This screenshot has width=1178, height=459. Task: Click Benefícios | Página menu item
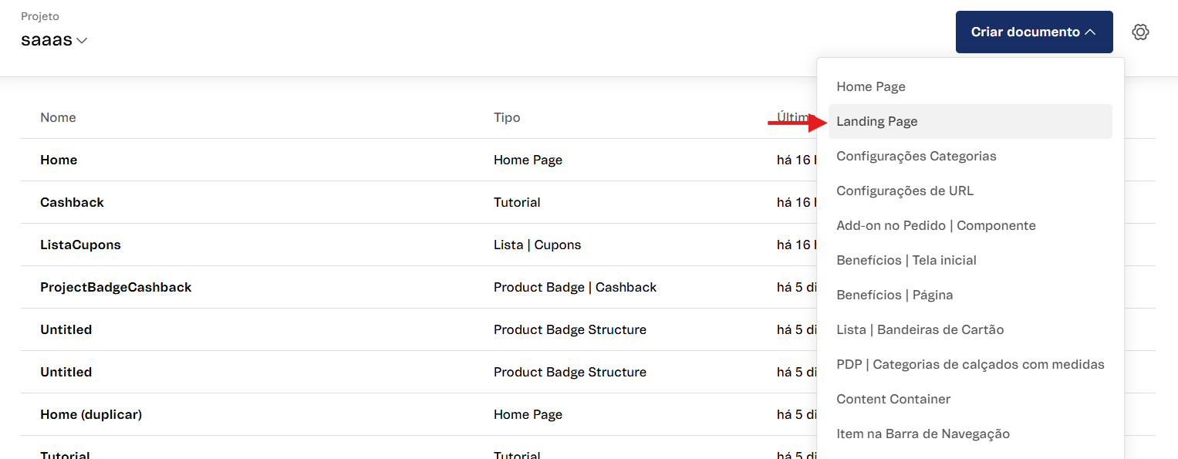(894, 295)
